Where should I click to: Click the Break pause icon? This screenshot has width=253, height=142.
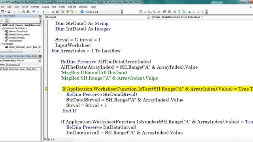pyautogui.click(x=48, y=12)
